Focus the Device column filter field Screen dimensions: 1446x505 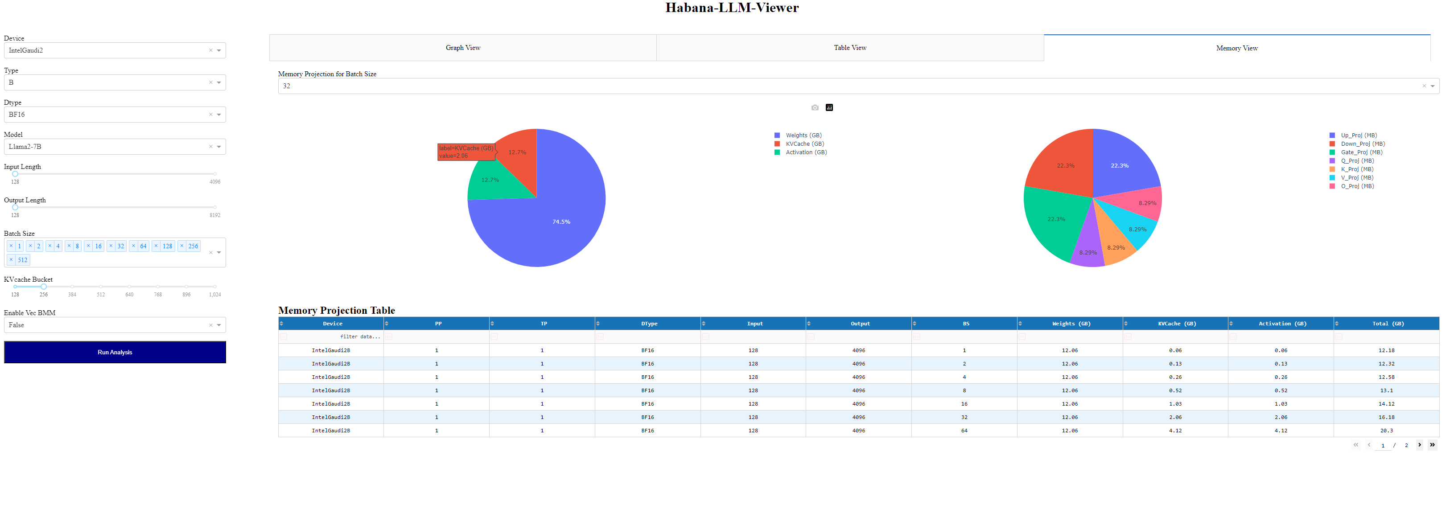point(331,337)
